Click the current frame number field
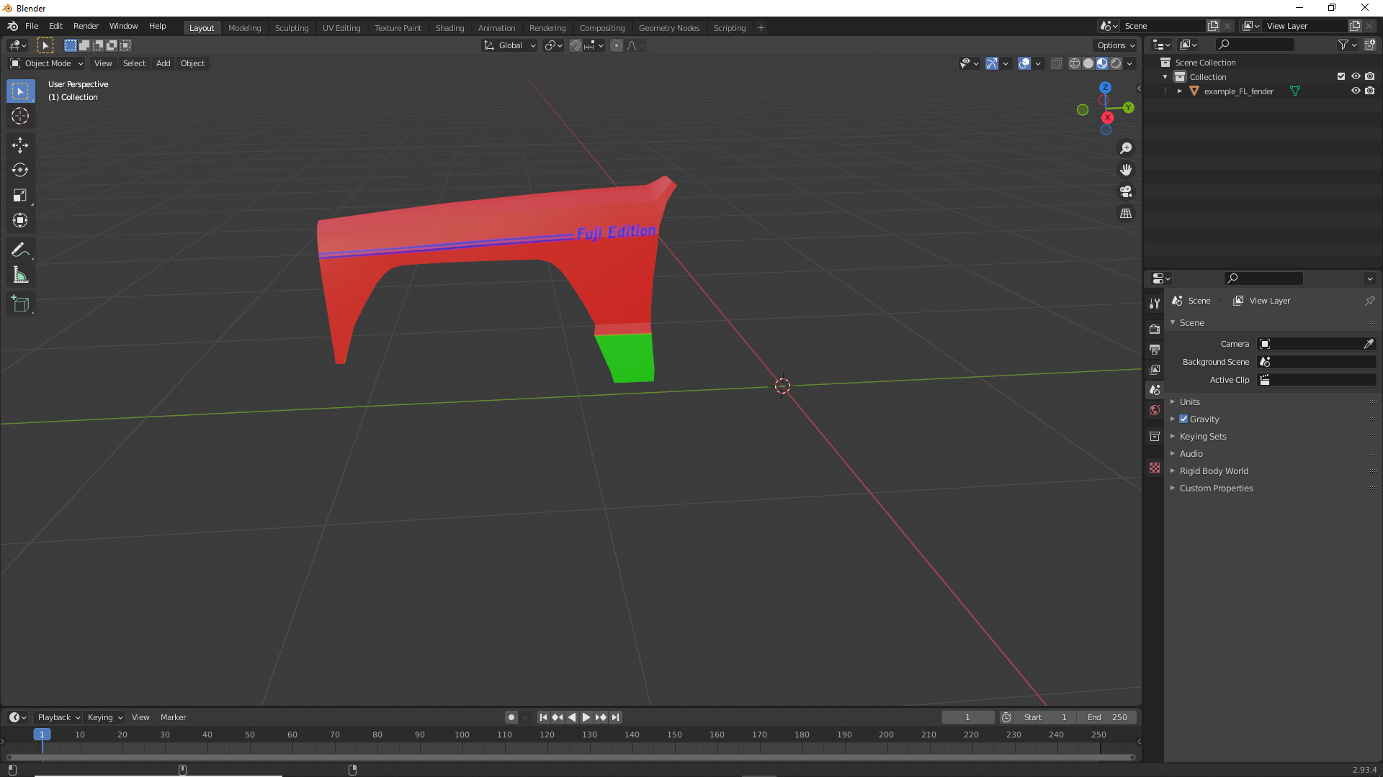This screenshot has height=777, width=1383. click(x=968, y=717)
